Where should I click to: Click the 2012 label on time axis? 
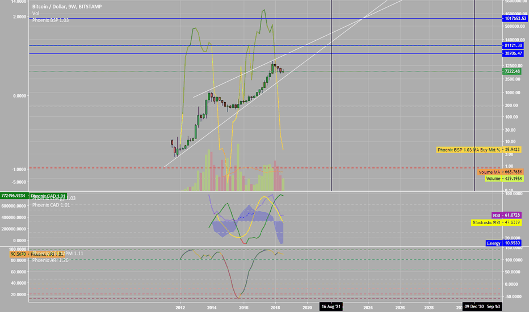(180, 307)
